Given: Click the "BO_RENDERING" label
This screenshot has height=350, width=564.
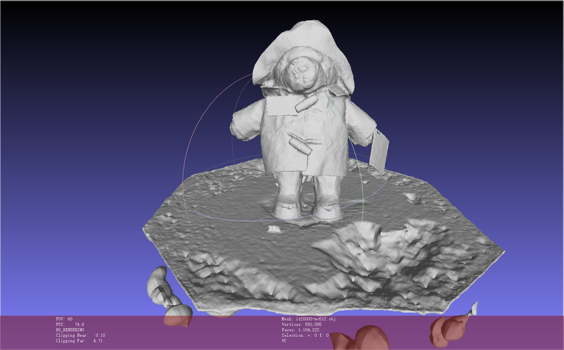Looking at the screenshot, I should tap(70, 330).
